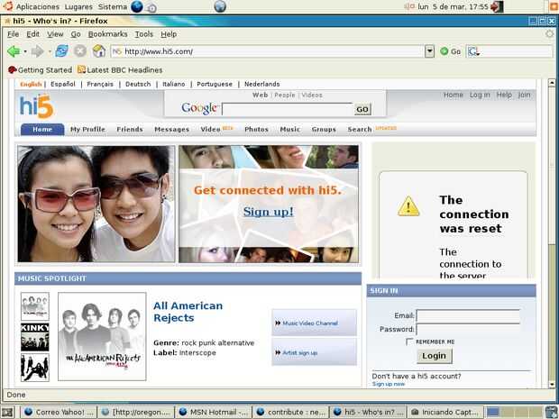This screenshot has height=419, width=559.
Task: Go to My Profile tab
Action: (87, 130)
